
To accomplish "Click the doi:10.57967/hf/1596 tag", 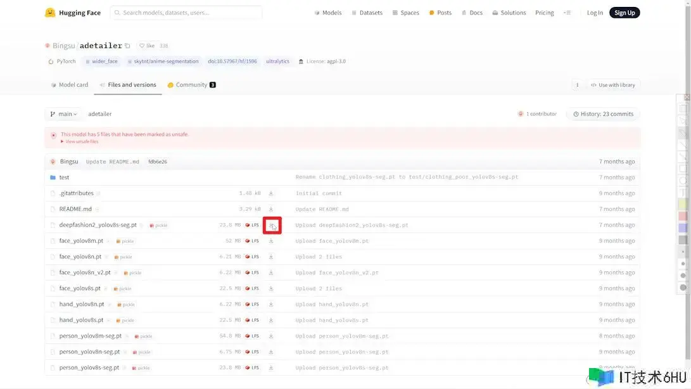I will [232, 61].
